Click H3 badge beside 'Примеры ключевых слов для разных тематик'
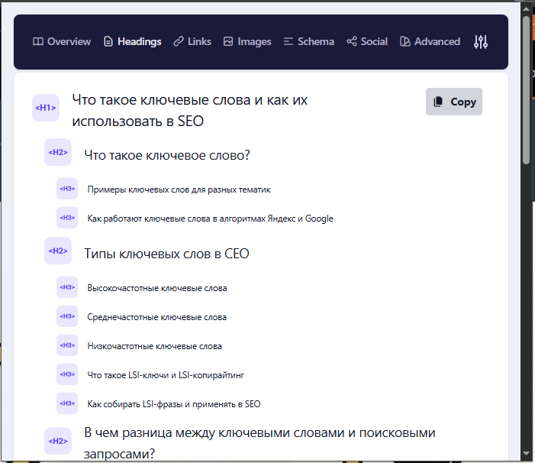 tap(67, 189)
